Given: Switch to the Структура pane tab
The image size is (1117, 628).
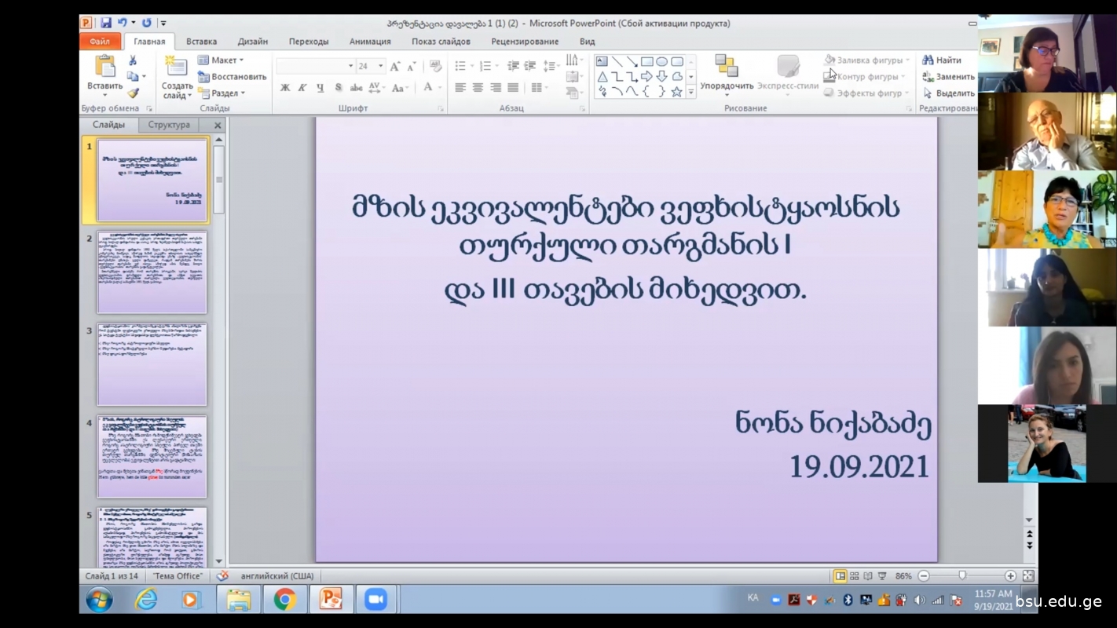Looking at the screenshot, I should (x=169, y=125).
